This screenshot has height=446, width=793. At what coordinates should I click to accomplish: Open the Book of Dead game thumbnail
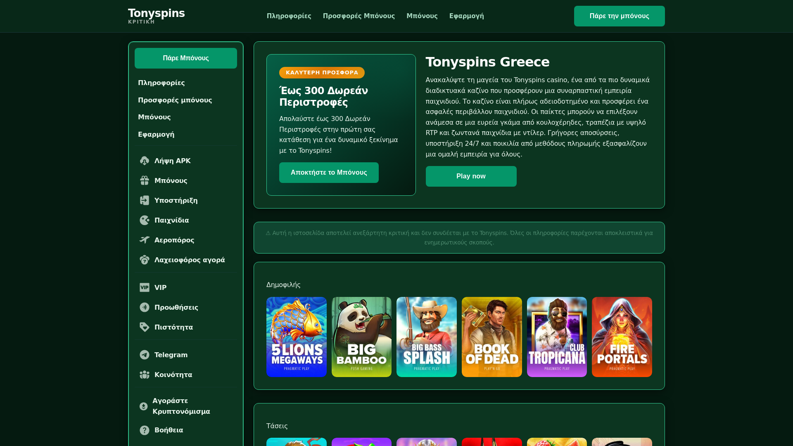pos(492,337)
